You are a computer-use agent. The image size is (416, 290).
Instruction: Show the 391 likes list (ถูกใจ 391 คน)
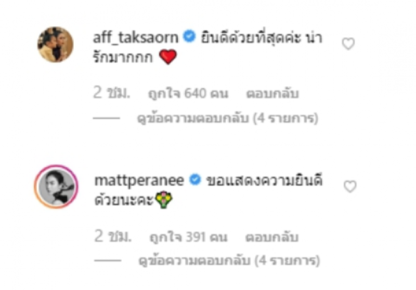189,237
